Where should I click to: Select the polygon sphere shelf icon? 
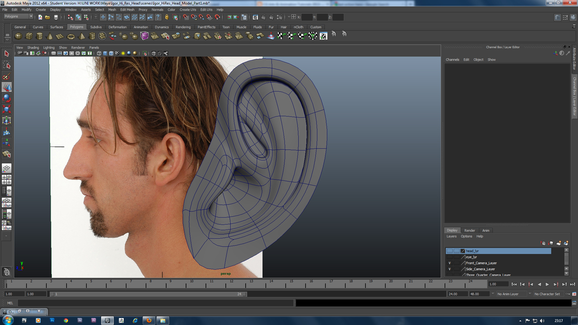(19, 36)
